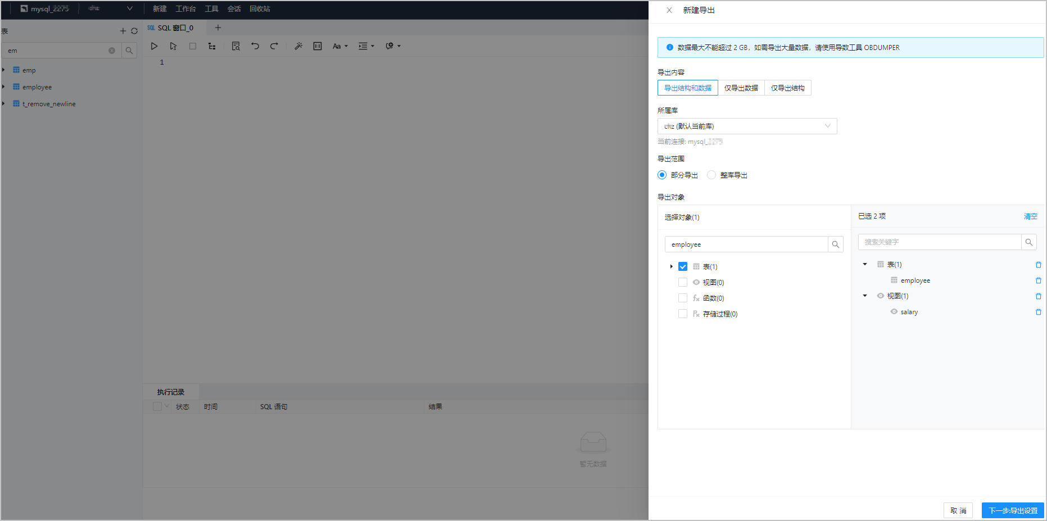Click the IN-value conversion toolbar icon
1047x521 pixels.
318,46
